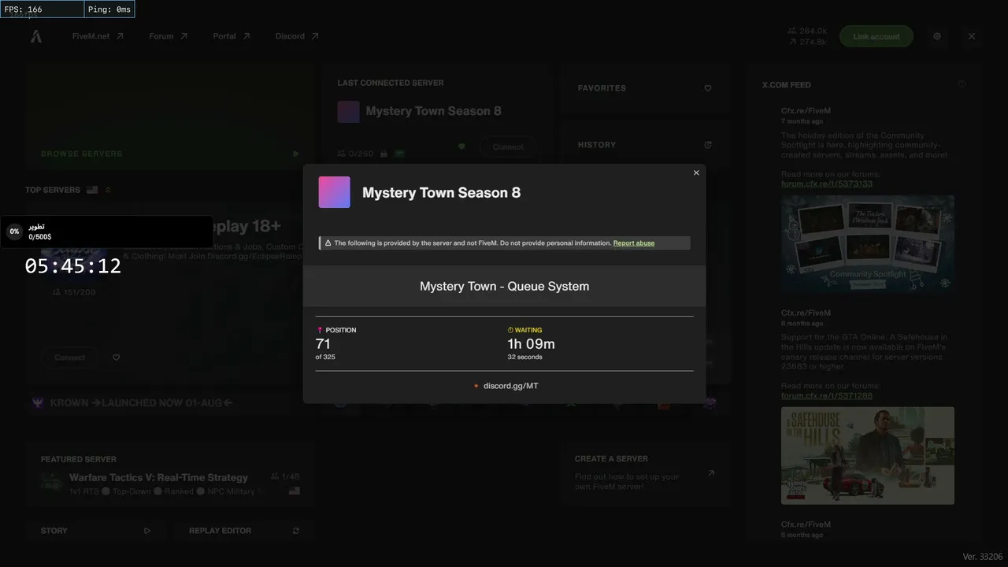Viewport: 1008px width, 567px height.
Task: Open the Favorites heart icon
Action: [x=708, y=88]
